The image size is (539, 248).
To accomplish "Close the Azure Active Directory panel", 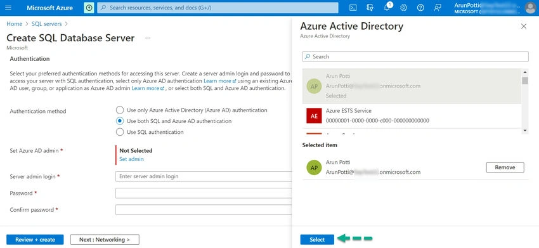I will coord(524,26).
